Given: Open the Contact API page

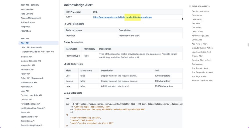Looking at the screenshot, I should pyautogui.click(x=26, y=99).
